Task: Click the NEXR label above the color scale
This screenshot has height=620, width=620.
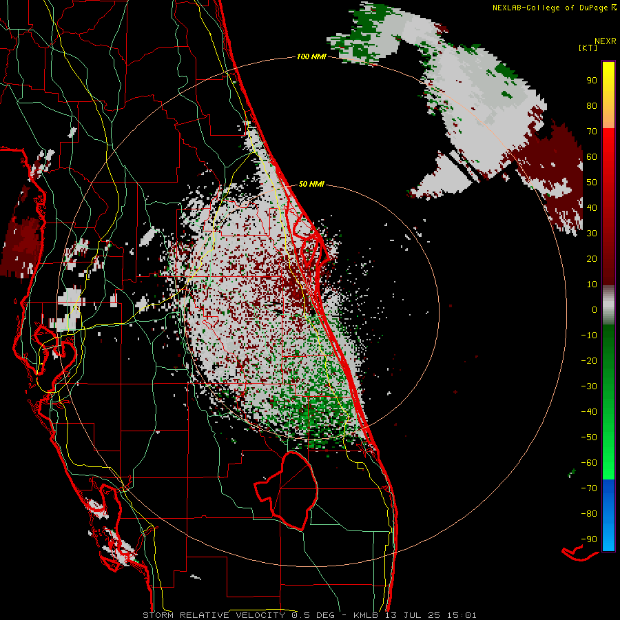Action: (605, 41)
